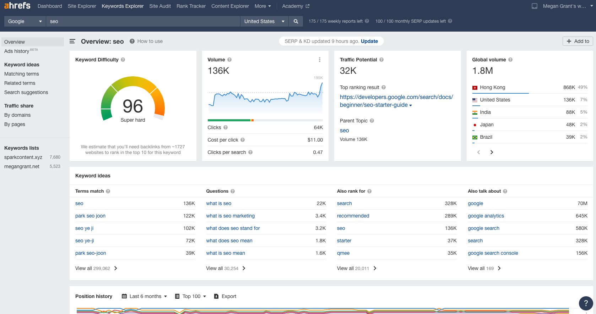Click Questions info icon
The width and height of the screenshot is (596, 314).
pyautogui.click(x=233, y=191)
